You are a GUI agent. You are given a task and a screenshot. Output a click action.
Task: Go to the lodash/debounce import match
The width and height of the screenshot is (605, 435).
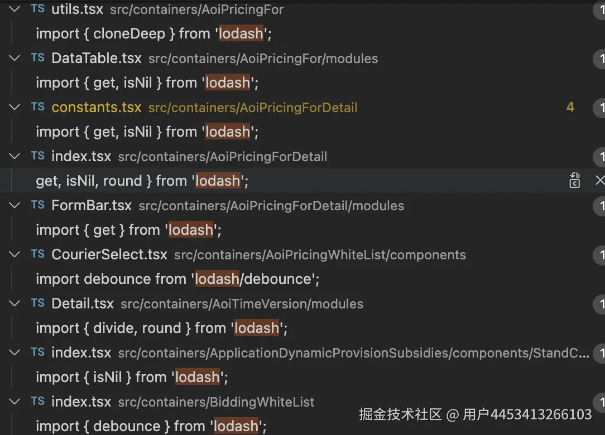pyautogui.click(x=177, y=279)
